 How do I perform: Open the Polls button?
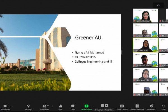click(x=60, y=106)
